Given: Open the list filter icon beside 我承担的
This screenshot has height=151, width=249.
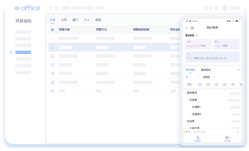Looking at the screenshot, I should [239, 70].
